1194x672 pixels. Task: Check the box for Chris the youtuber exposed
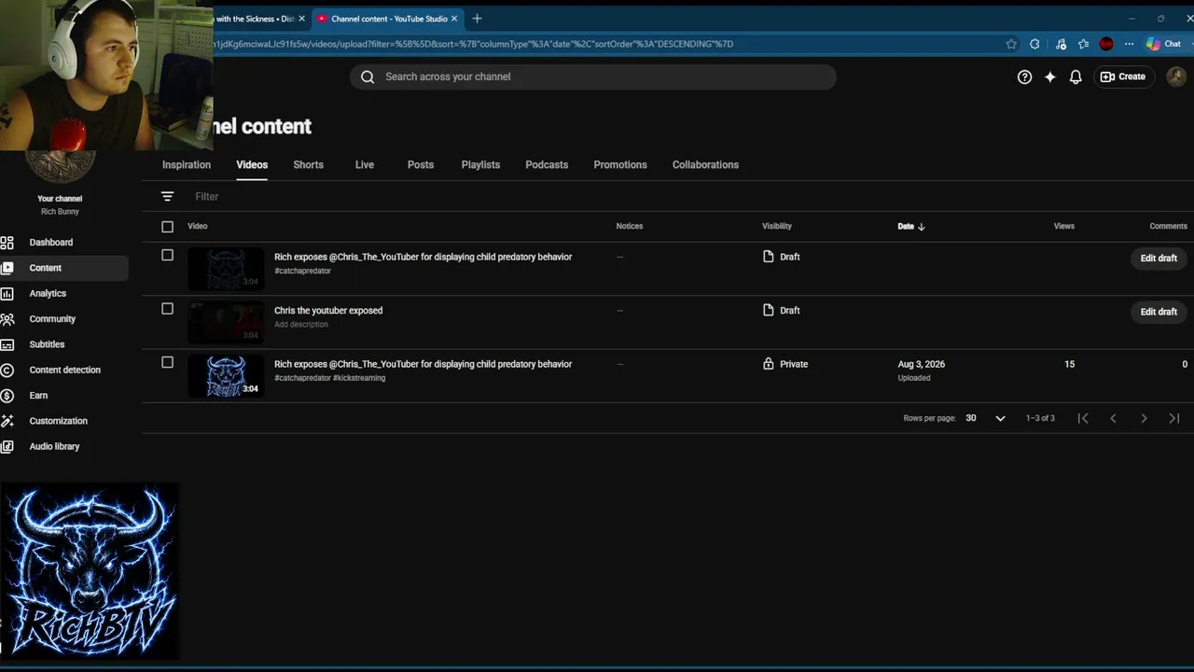click(x=167, y=309)
